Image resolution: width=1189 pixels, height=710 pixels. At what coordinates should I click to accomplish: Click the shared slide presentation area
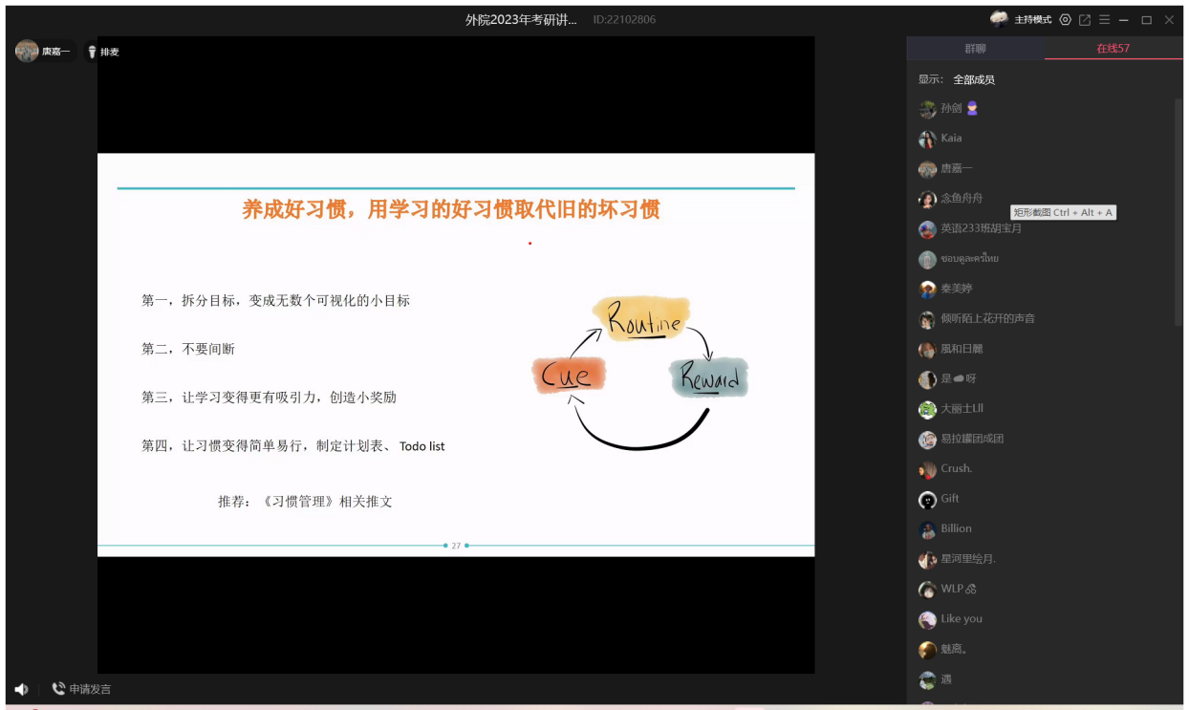click(456, 354)
